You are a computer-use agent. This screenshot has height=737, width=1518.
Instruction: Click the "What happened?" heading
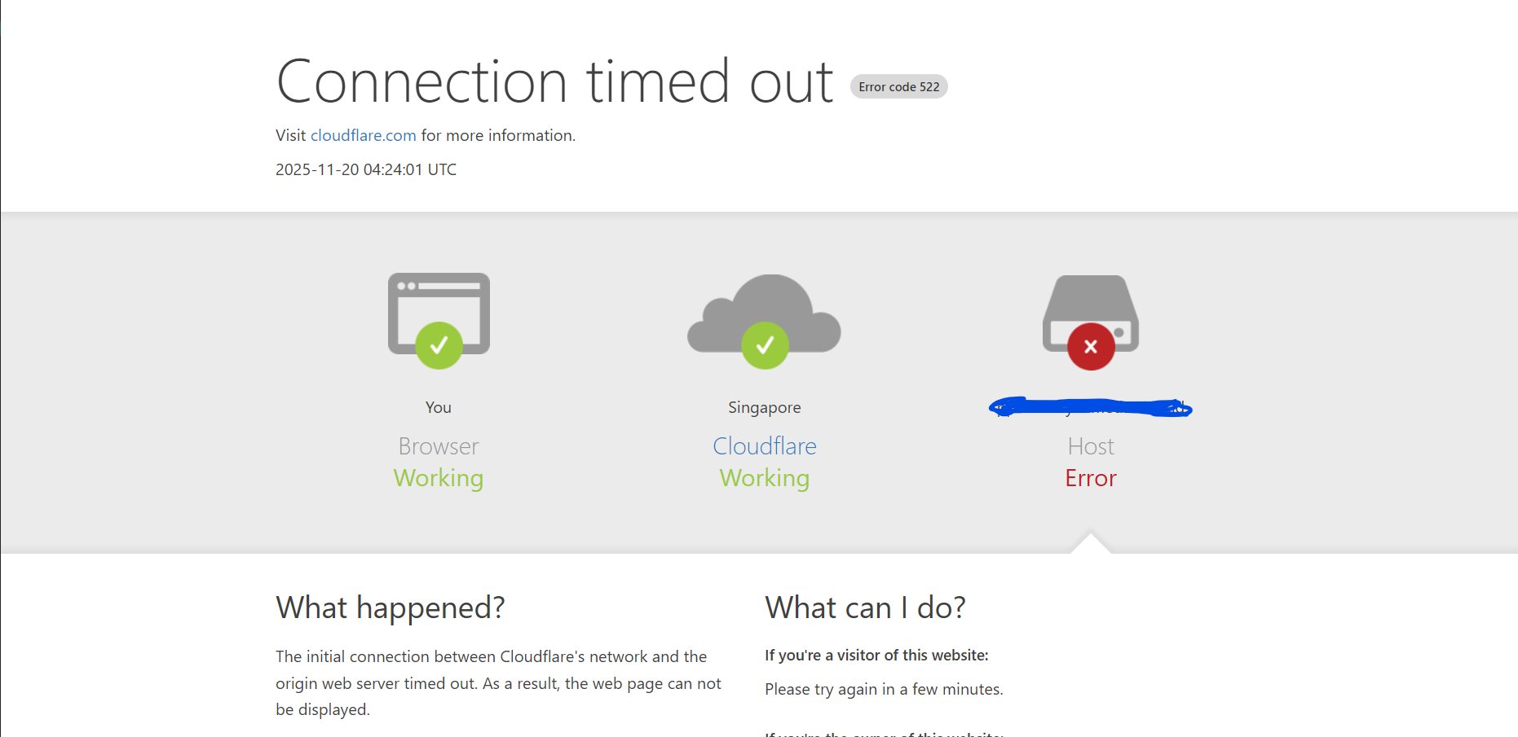tap(391, 608)
